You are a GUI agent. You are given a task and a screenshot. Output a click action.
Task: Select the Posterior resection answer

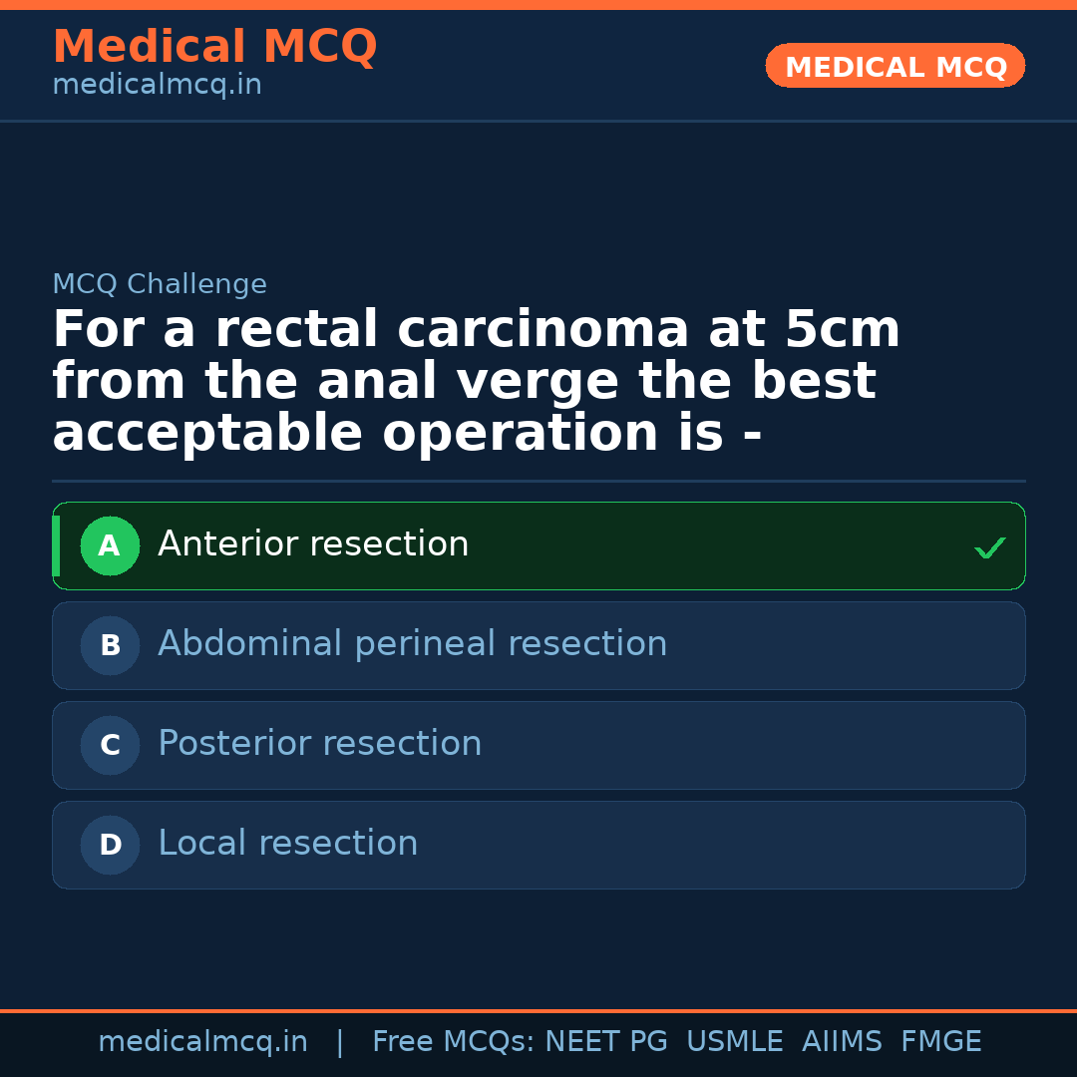tap(538, 745)
